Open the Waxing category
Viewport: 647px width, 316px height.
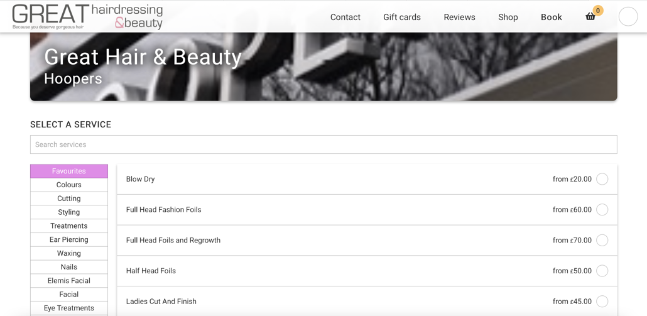[x=69, y=253]
